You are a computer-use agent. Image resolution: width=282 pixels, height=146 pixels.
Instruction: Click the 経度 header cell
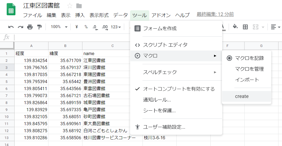pos(31,53)
